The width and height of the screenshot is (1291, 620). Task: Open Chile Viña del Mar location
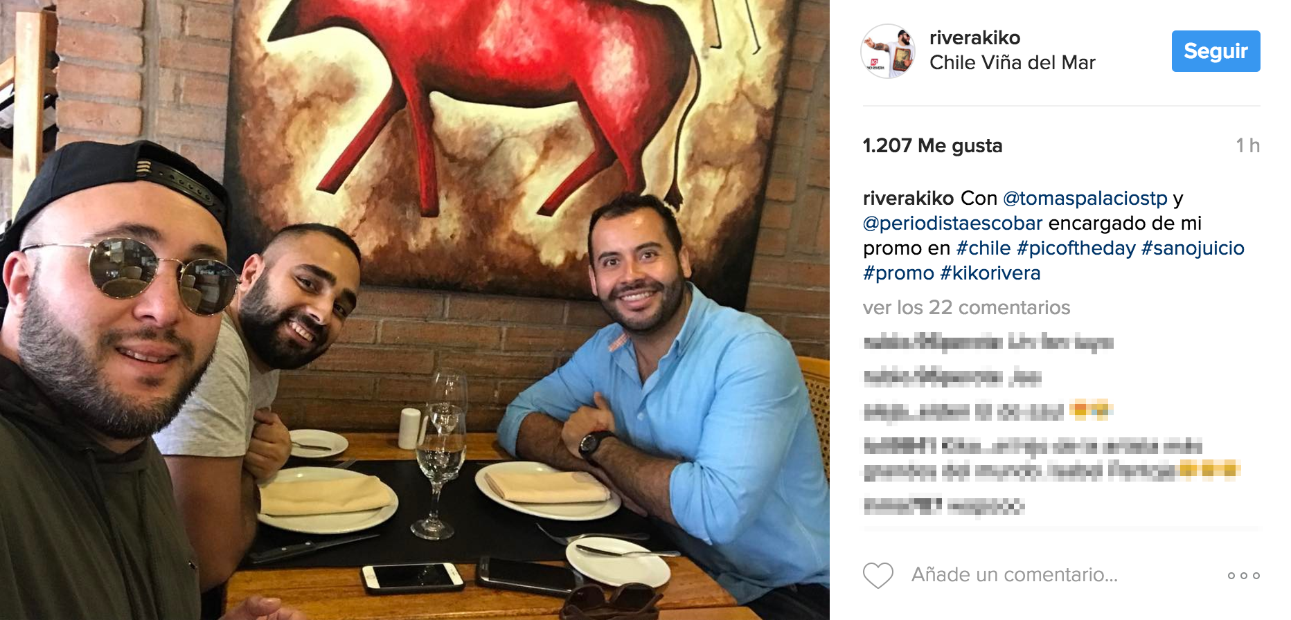[1012, 63]
